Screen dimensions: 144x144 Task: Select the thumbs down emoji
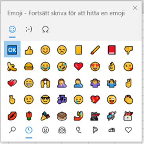point(128,50)
